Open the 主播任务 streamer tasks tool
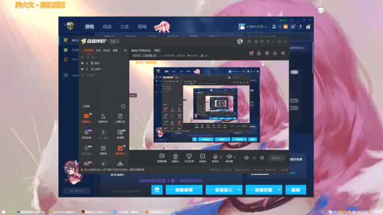 tap(120, 118)
